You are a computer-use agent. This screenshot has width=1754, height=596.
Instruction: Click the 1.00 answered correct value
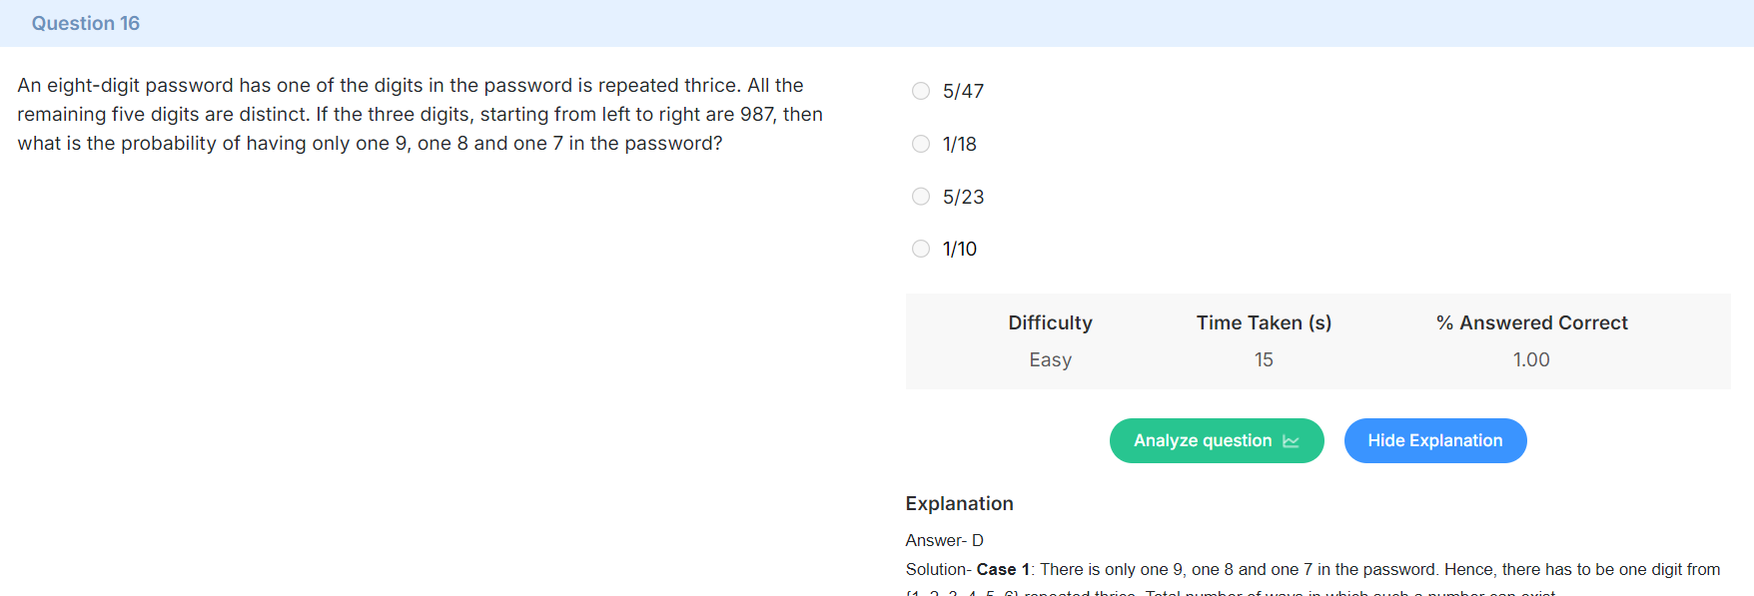[x=1531, y=359]
